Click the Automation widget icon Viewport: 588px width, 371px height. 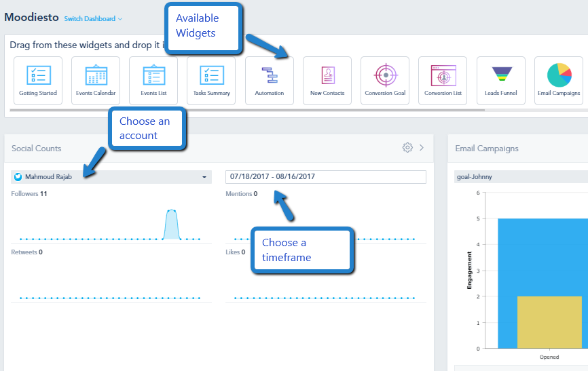pyautogui.click(x=270, y=81)
